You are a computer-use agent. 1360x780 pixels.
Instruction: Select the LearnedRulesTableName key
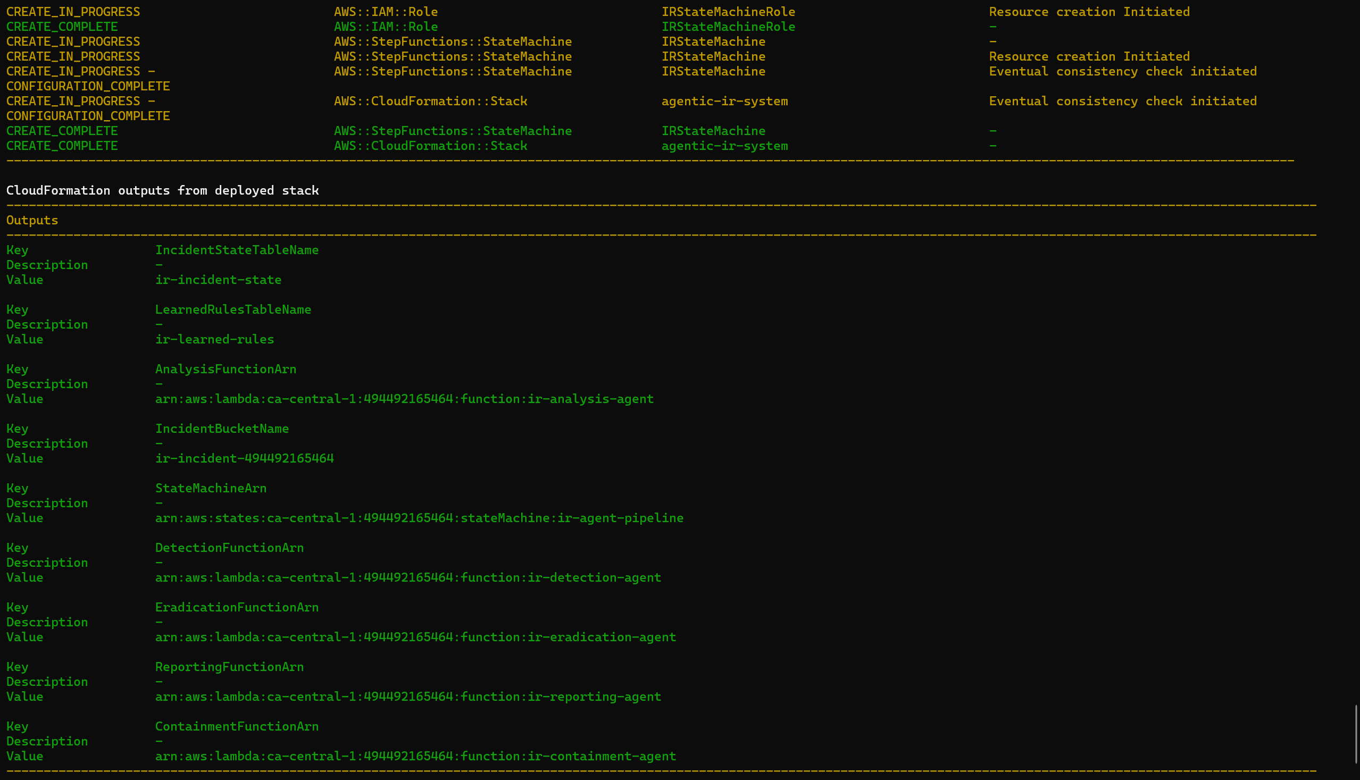pos(233,309)
